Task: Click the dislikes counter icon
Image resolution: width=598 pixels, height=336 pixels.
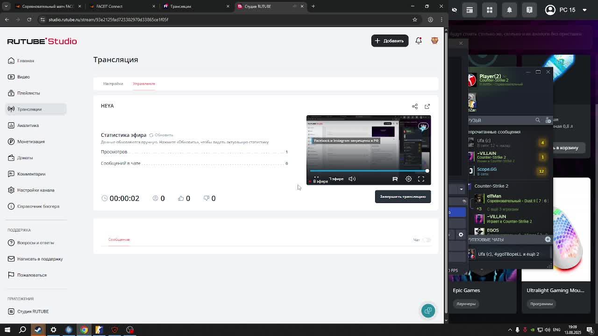Action: 206,198
